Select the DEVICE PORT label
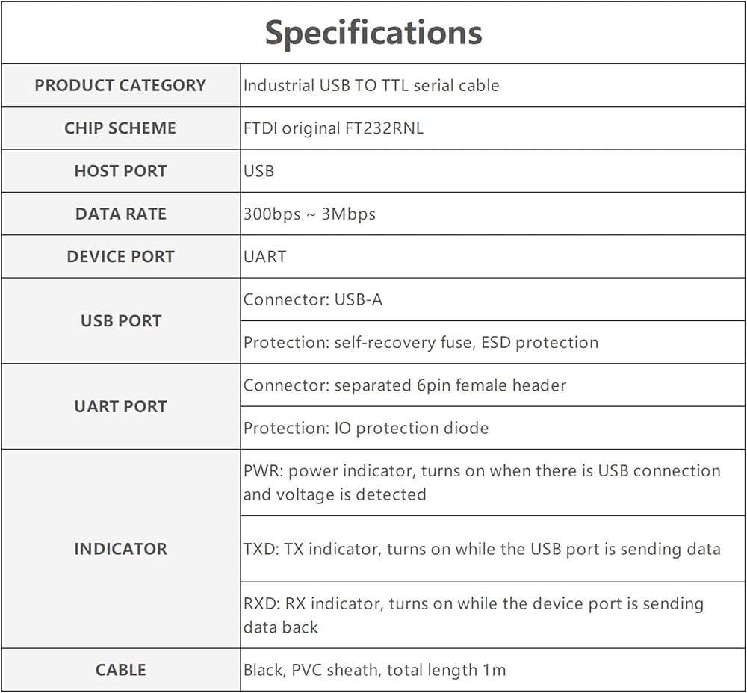747x693 pixels. (120, 256)
